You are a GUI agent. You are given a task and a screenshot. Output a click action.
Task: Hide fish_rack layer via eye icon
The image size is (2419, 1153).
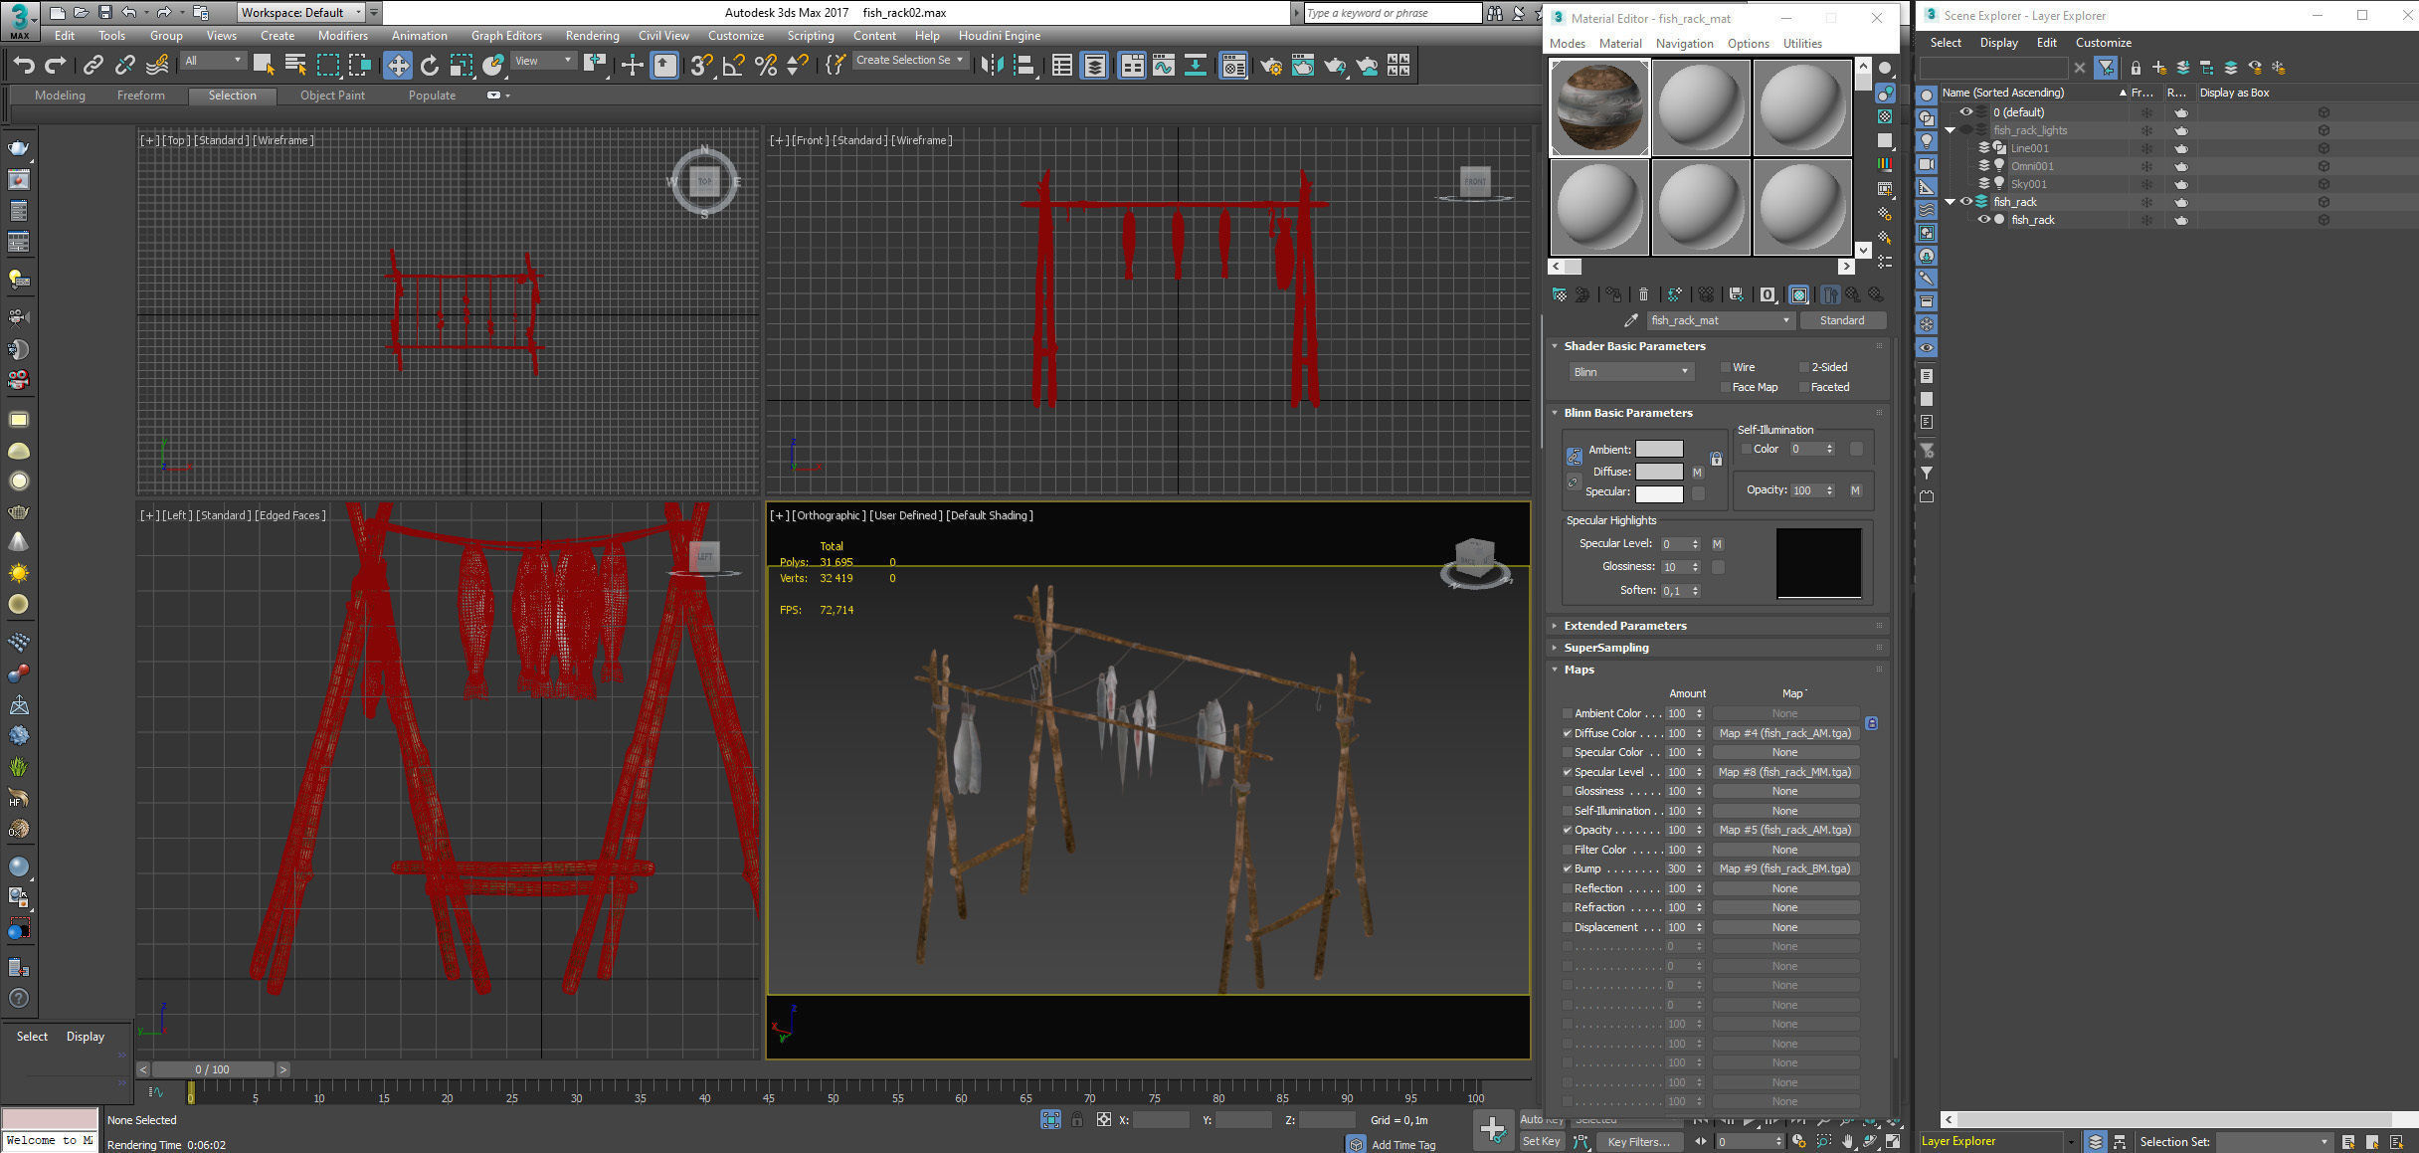[x=1965, y=202]
